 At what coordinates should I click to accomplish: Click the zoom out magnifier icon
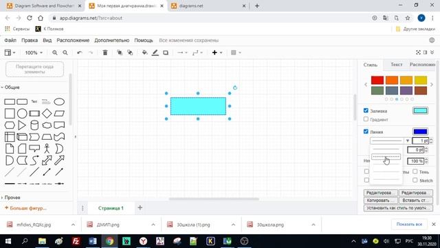(65, 52)
